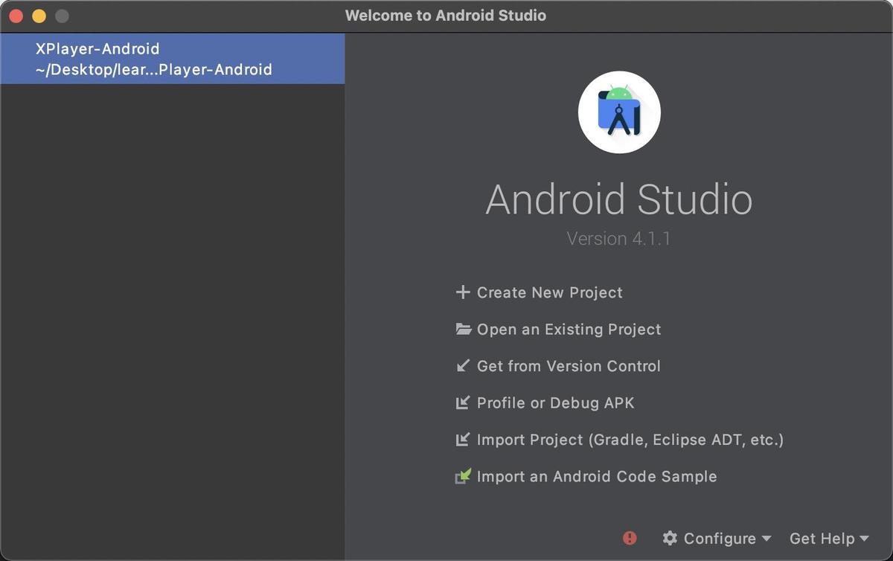Click the Create New Project link
893x561 pixels.
pos(549,292)
